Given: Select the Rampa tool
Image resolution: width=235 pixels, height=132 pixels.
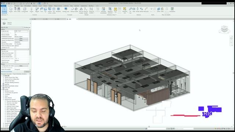Looking at the screenshot, I should point(72,10).
